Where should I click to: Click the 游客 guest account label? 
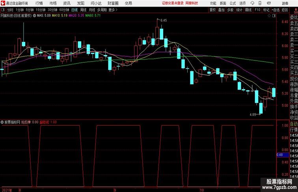click(285, 3)
